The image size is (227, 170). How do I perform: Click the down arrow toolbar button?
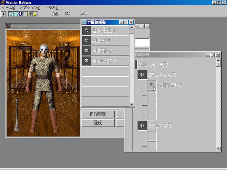click(x=3, y=14)
